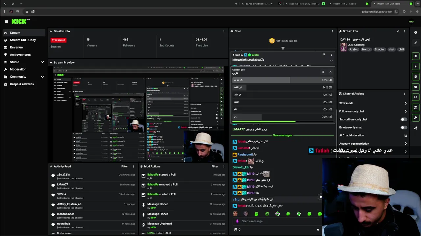Toggle the broadcast signal widget in right toolbar
The height and width of the screenshot is (236, 421).
(x=416, y=97)
